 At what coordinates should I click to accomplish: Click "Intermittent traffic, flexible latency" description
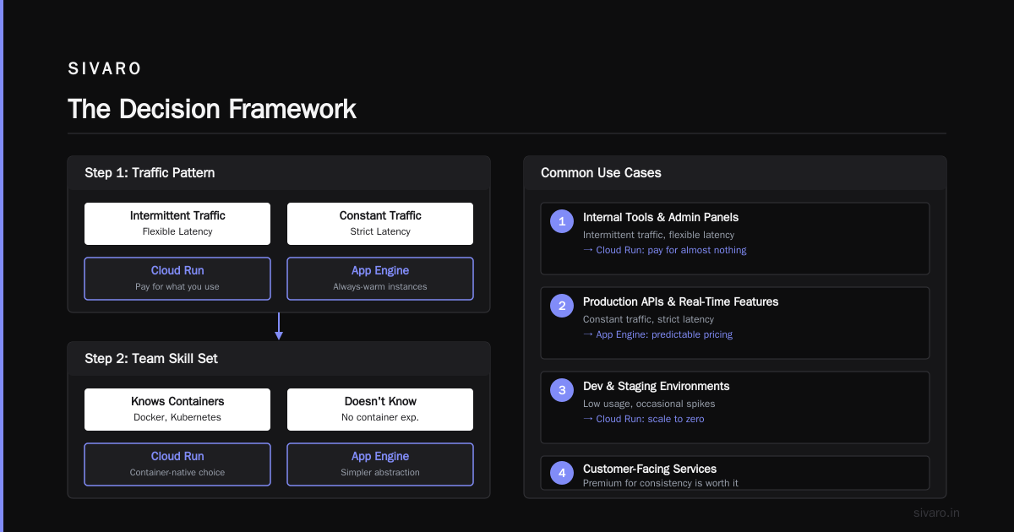[x=659, y=235]
